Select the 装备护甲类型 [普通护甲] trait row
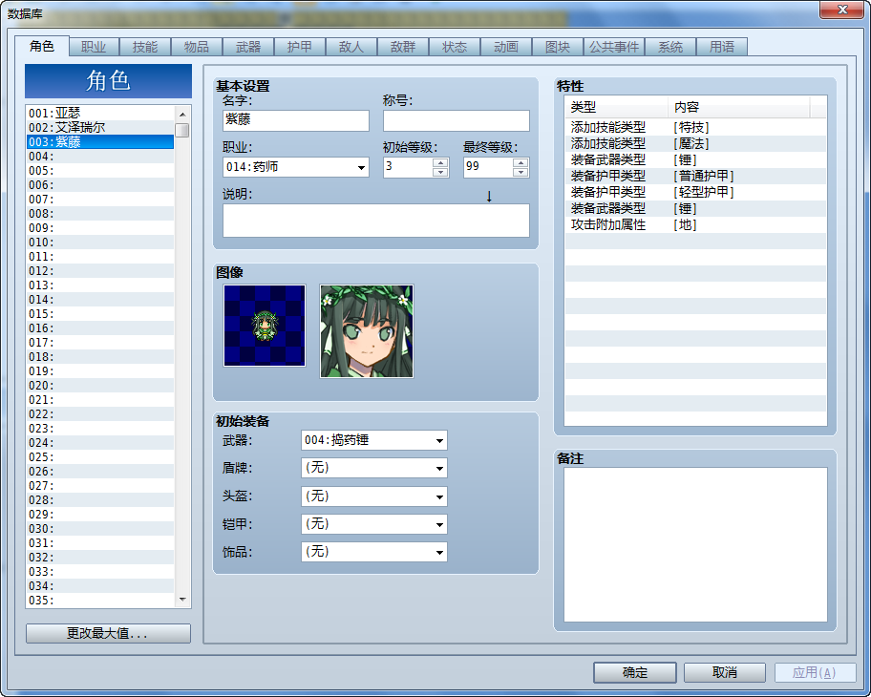 [x=695, y=176]
